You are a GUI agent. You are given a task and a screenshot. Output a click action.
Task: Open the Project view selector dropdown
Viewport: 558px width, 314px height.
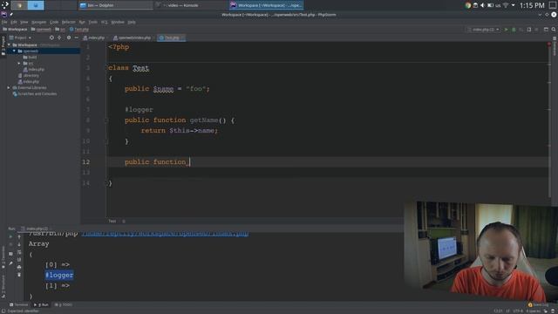coord(20,38)
